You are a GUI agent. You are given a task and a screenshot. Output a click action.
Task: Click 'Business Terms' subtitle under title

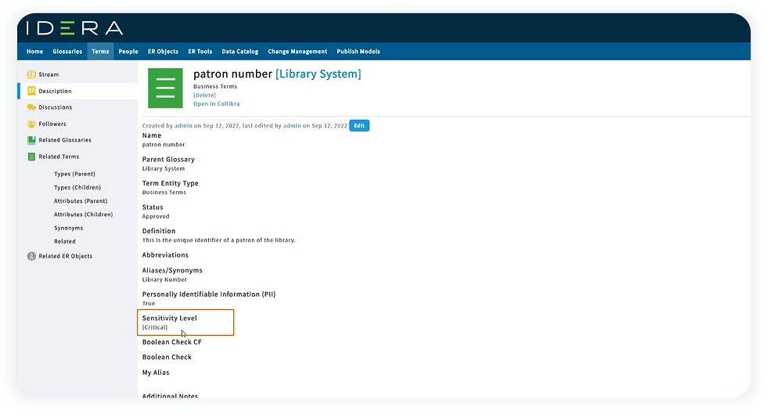(215, 86)
